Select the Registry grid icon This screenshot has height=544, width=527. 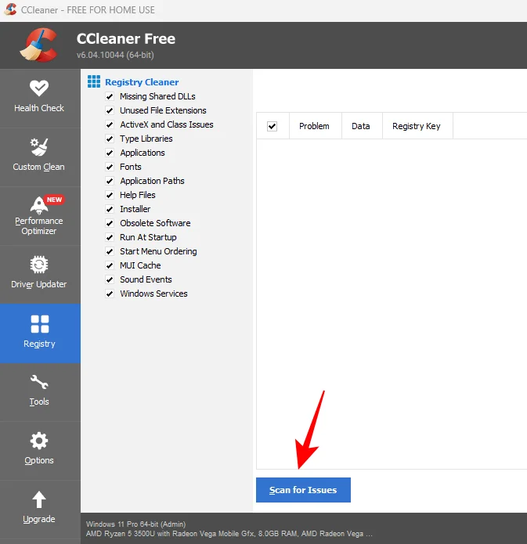click(x=39, y=324)
